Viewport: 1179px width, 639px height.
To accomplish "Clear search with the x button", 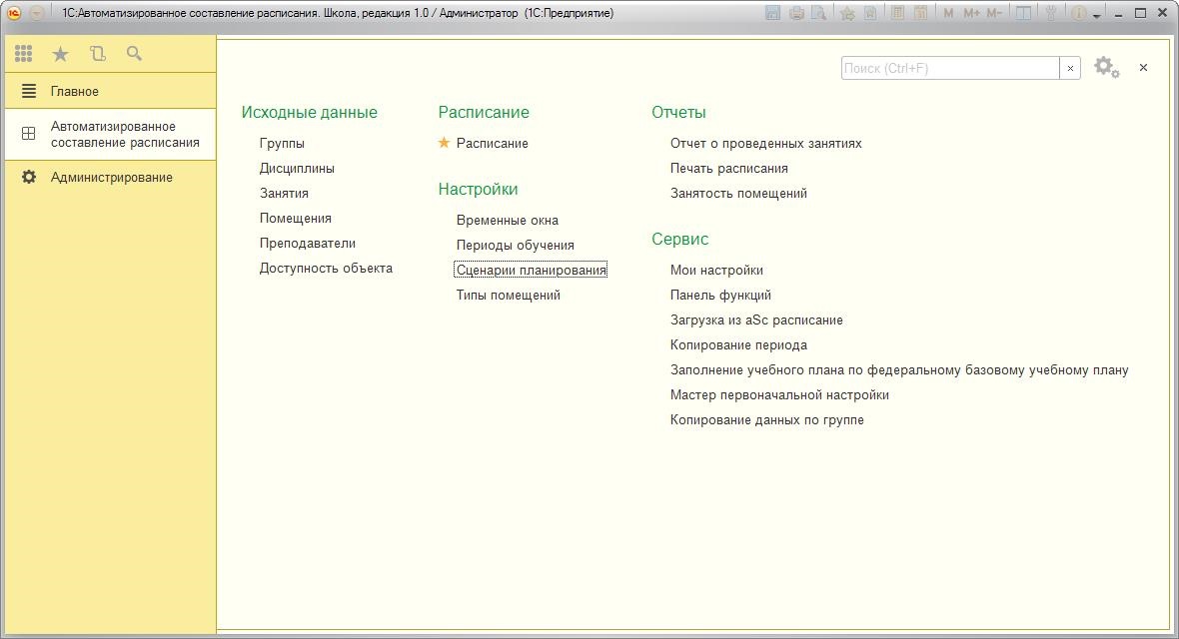I will [x=1070, y=68].
